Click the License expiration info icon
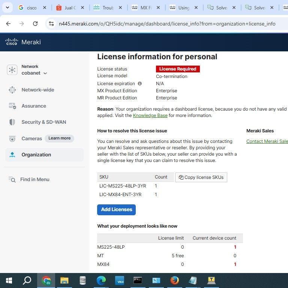This screenshot has width=288, height=288. point(139,84)
